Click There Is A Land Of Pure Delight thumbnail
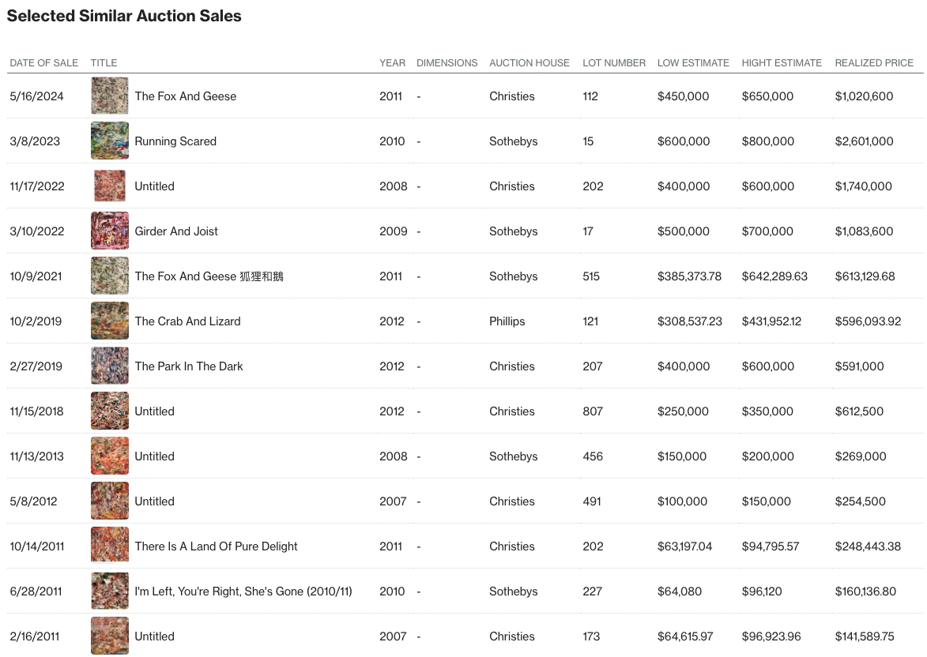Screen dimensions: 927x657 110,546
